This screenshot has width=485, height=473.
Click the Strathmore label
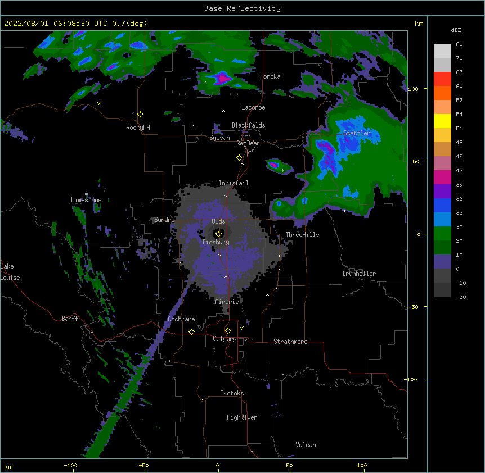point(290,342)
